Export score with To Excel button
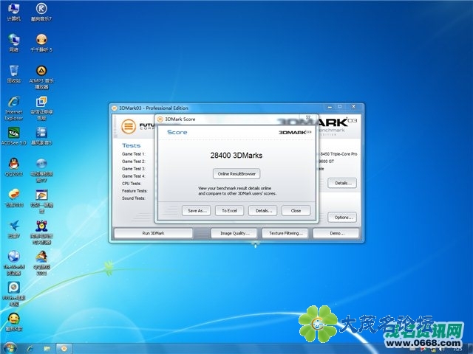Viewport: 473px width, 354px height. coord(229,211)
